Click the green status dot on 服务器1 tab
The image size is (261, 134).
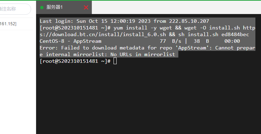42,7
